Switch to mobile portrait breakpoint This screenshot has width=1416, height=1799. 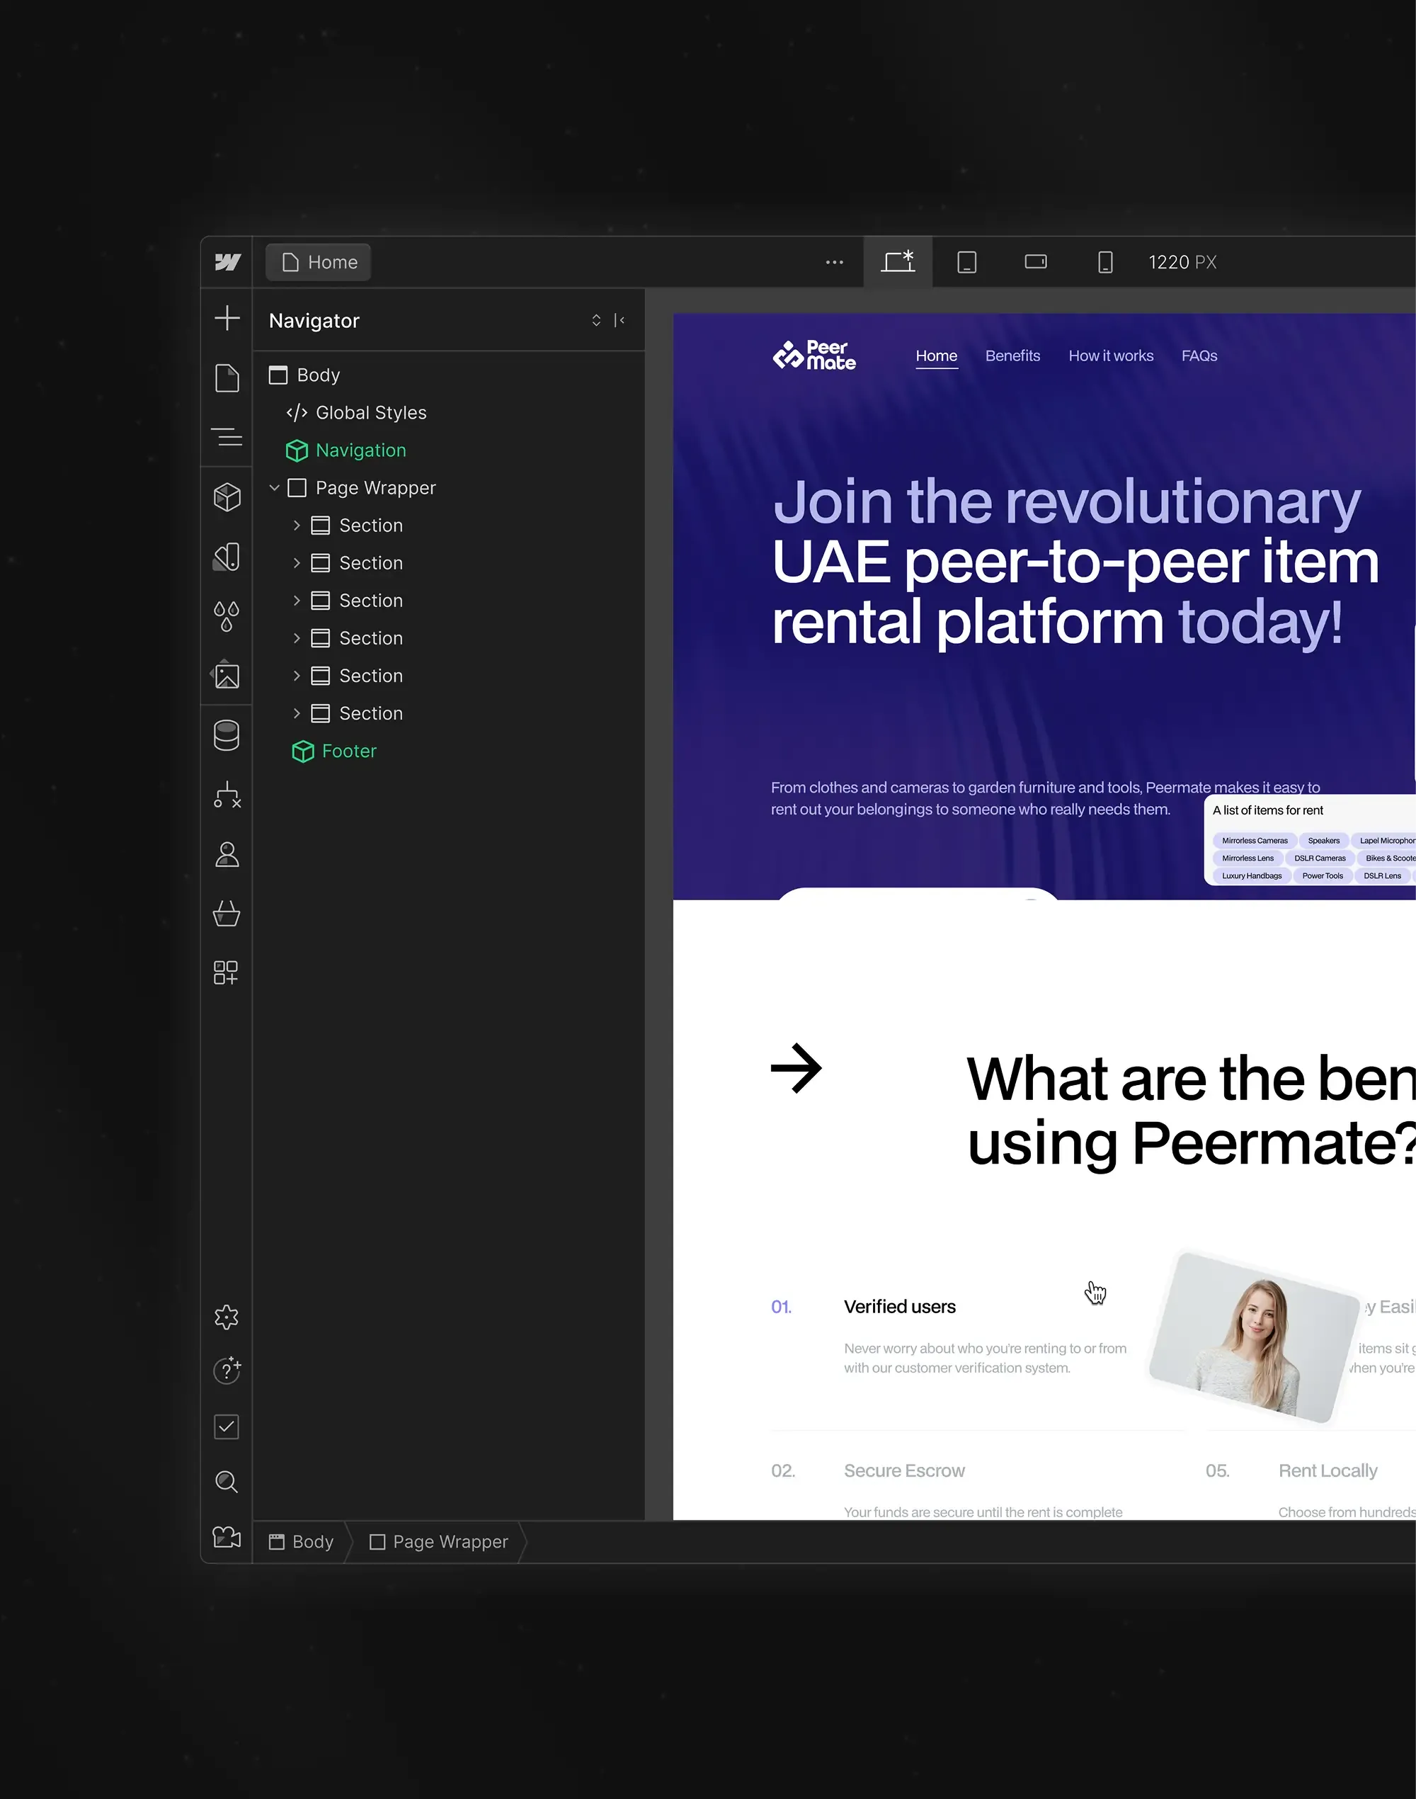[1105, 262]
